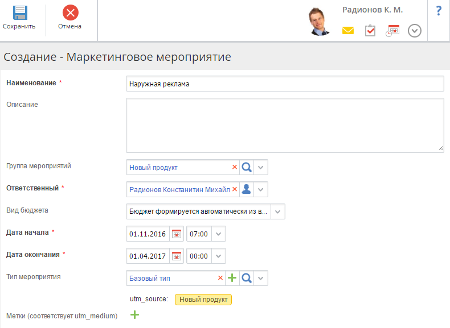Click the red Cancel icon
The image size is (450, 328).
pos(70,13)
